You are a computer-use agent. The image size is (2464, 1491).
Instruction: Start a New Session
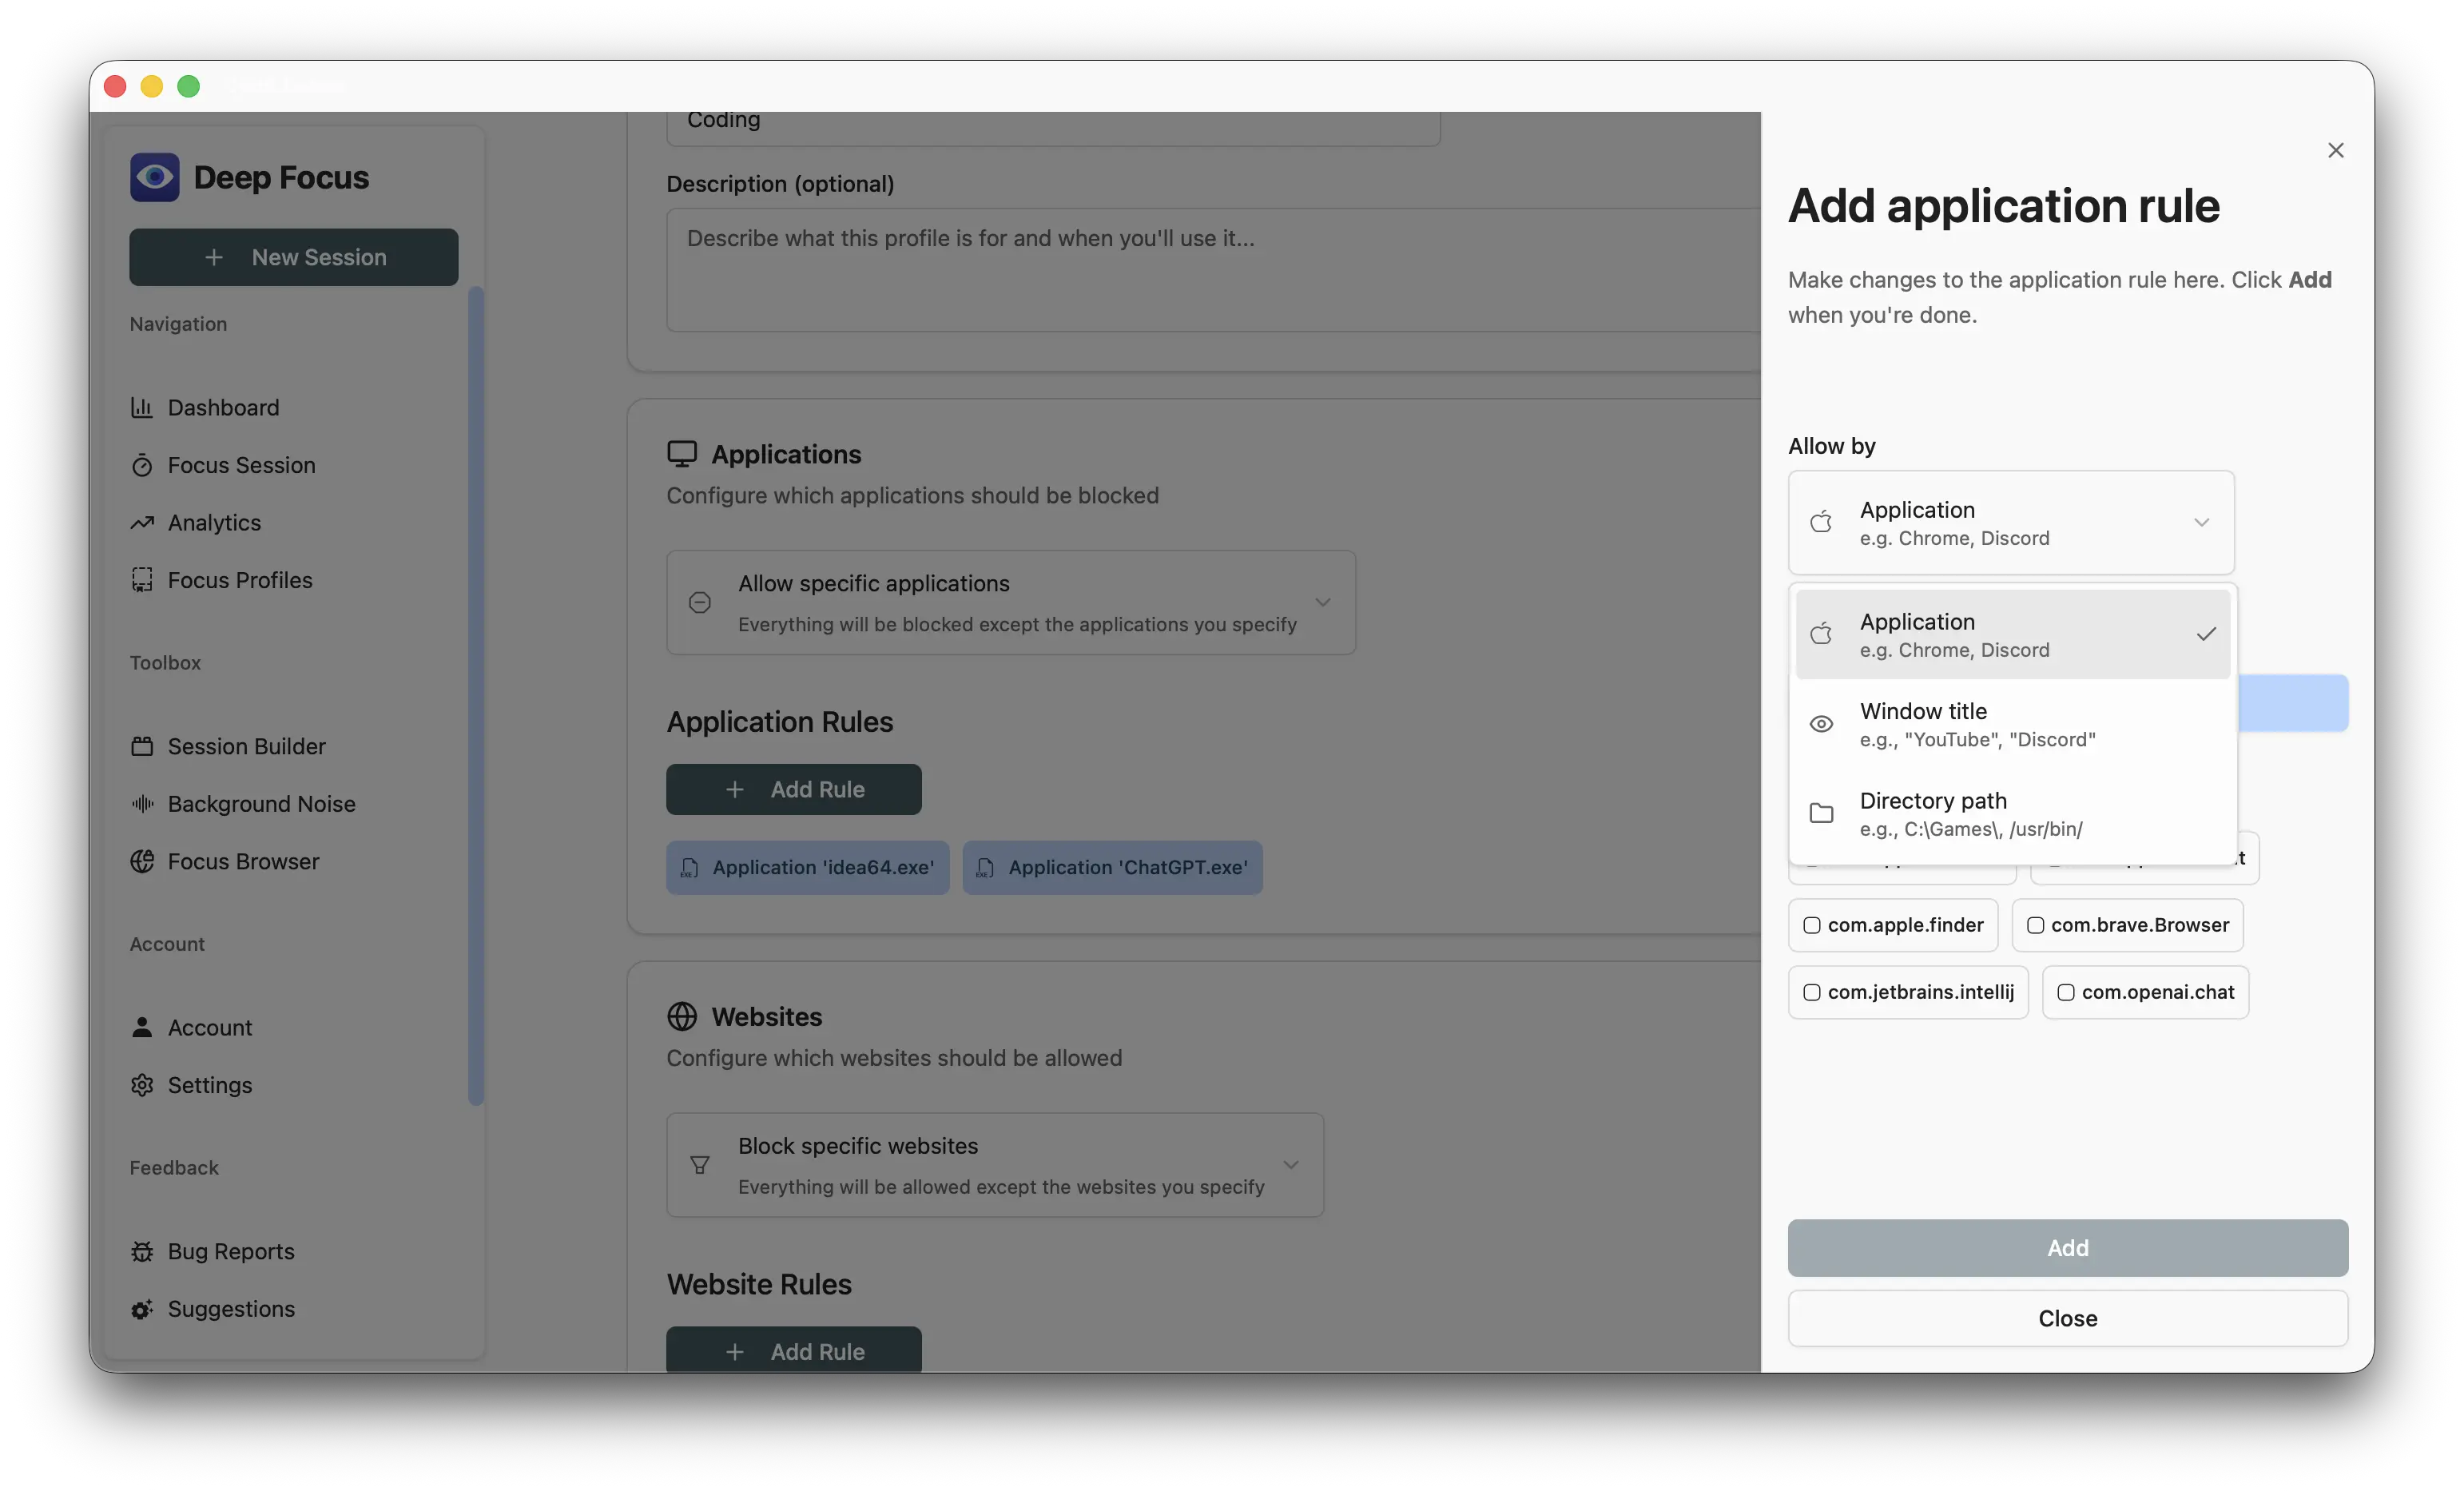coord(293,258)
